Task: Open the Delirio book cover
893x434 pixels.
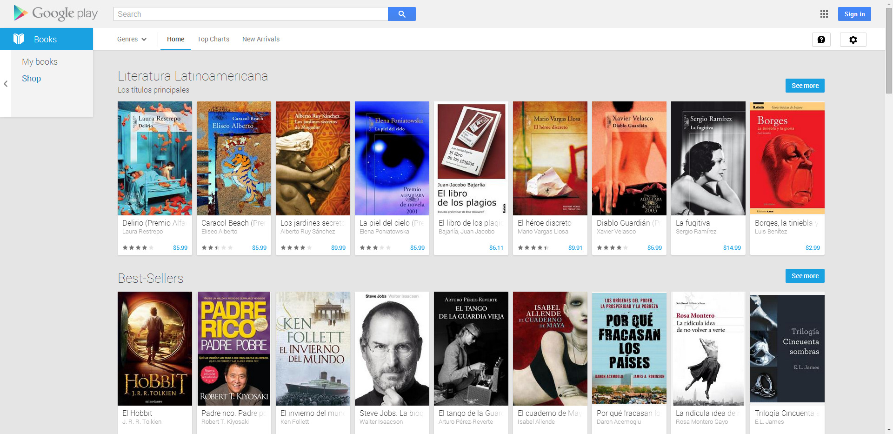Action: 155,158
